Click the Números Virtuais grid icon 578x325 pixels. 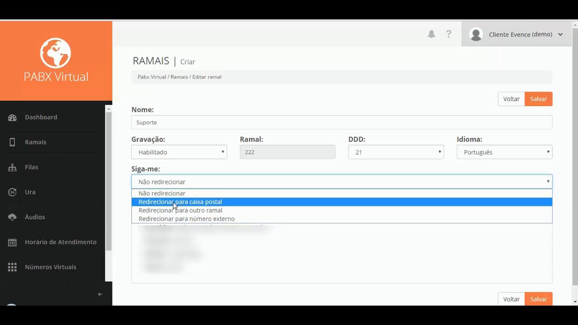tap(12, 267)
